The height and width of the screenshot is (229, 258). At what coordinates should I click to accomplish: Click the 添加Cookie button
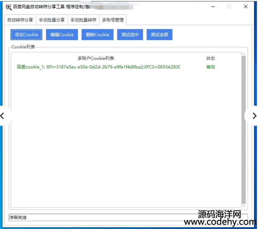26,35
